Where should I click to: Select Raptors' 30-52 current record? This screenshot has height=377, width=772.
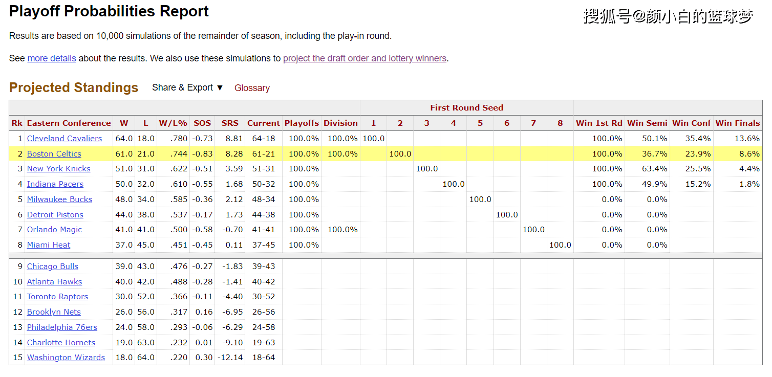coord(264,296)
